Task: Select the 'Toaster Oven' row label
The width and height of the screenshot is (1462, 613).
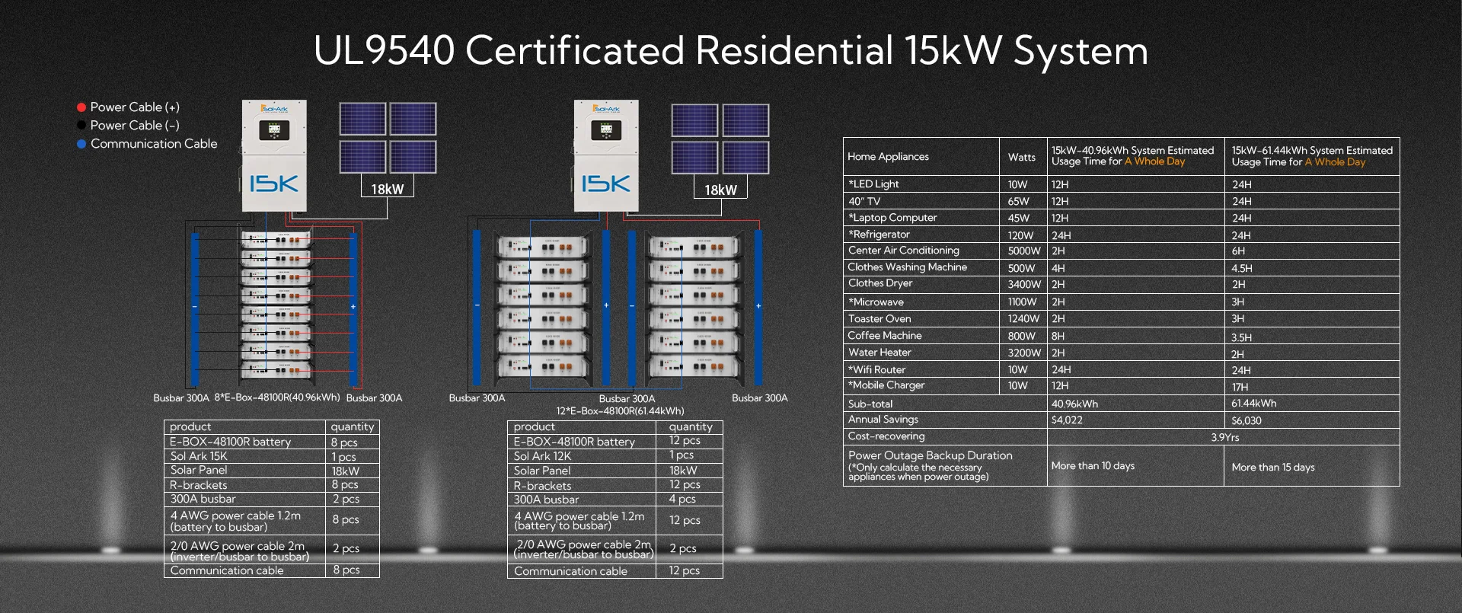Action: click(x=879, y=319)
